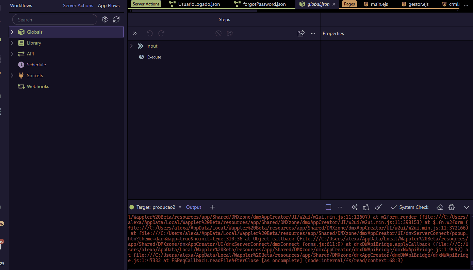Click the disable step icon
The image size is (473, 270).
[218, 33]
